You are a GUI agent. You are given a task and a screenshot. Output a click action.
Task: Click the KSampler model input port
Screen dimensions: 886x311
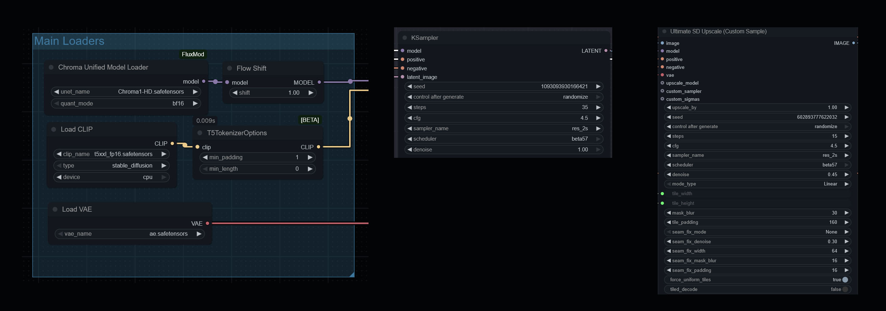[x=403, y=51]
